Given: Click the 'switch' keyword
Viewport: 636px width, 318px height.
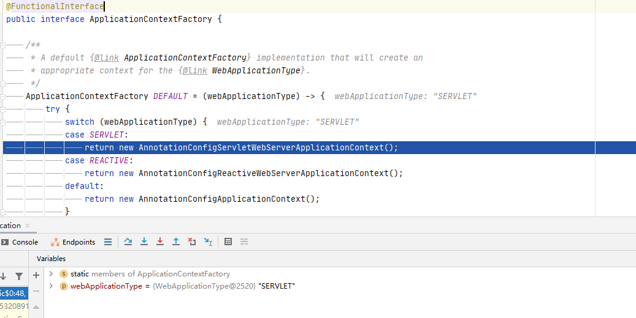Looking at the screenshot, I should pos(80,122).
